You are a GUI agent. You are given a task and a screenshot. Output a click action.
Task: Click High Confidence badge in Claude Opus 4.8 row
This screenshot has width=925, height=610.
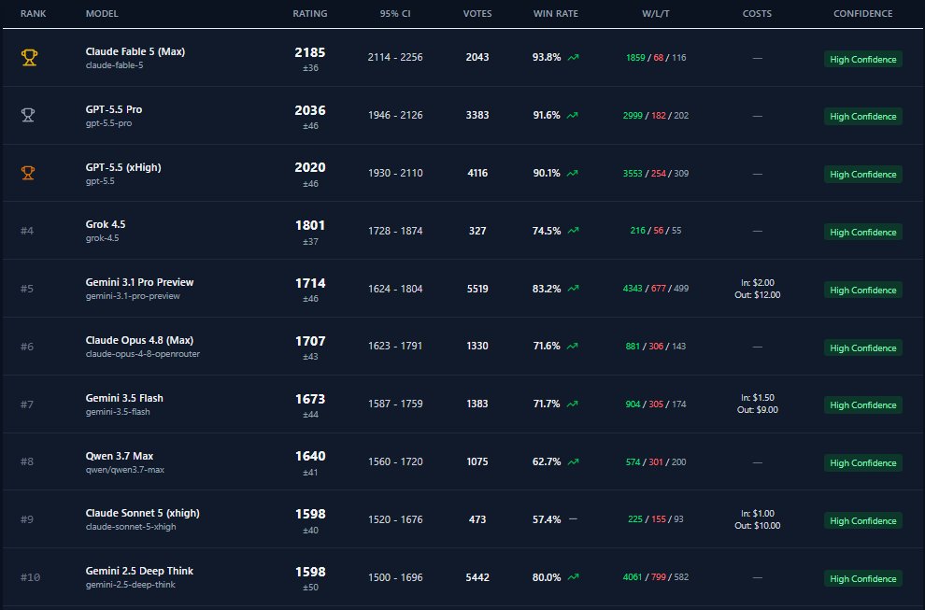(863, 348)
